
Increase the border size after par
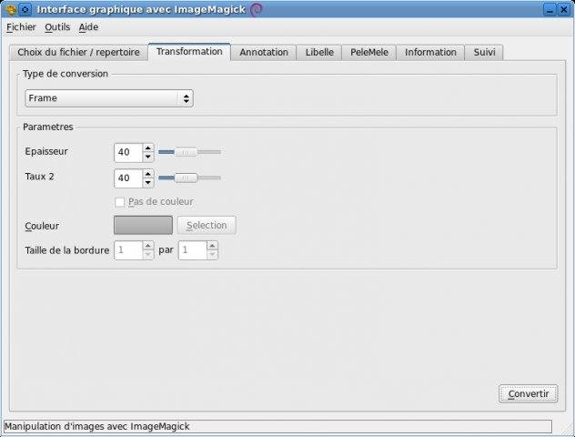(212, 246)
